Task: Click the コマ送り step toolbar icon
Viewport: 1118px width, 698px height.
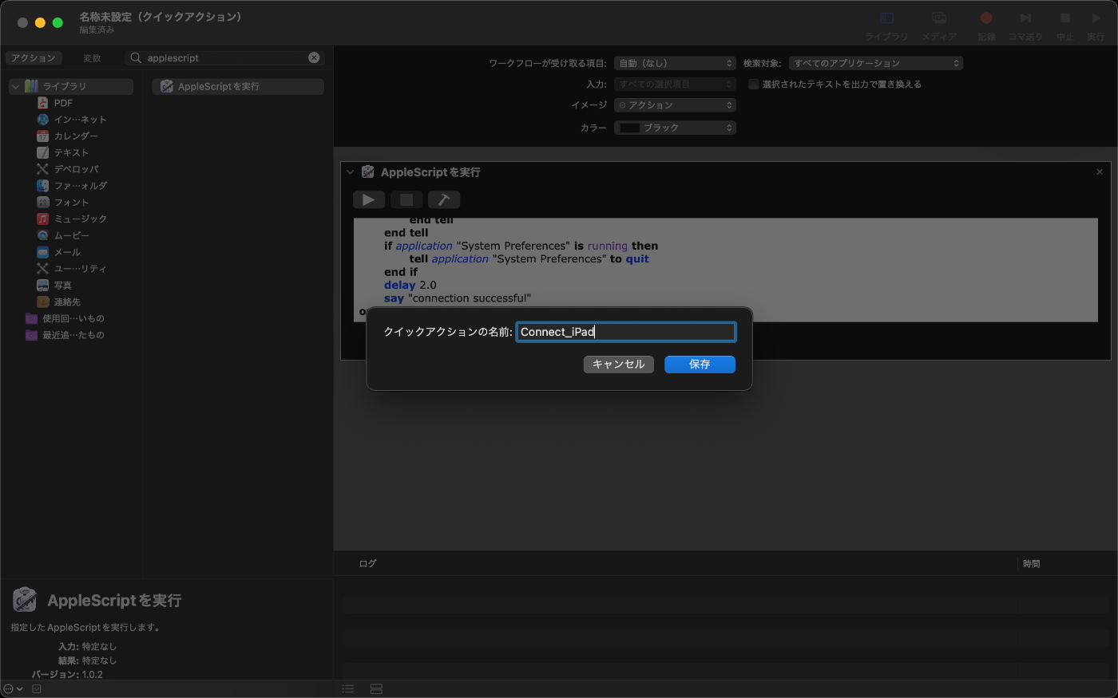Action: pyautogui.click(x=1025, y=18)
